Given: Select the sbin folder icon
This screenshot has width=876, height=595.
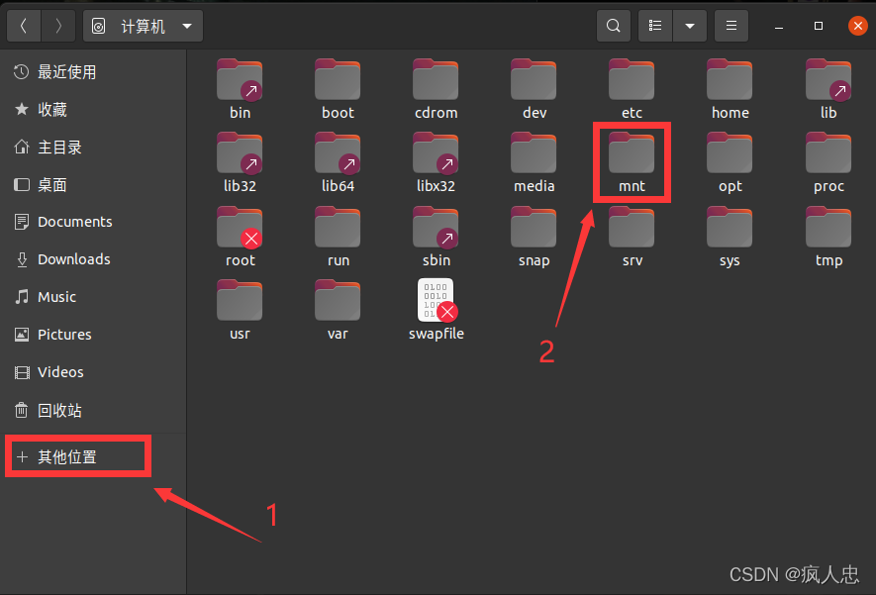Looking at the screenshot, I should point(436,228).
